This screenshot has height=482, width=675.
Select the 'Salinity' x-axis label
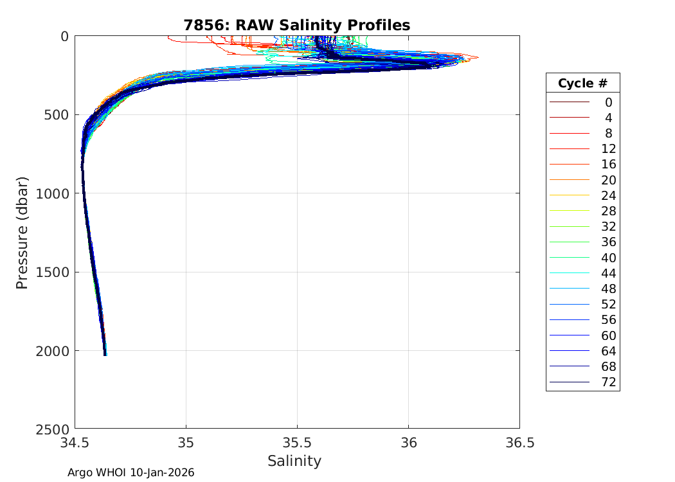click(294, 461)
